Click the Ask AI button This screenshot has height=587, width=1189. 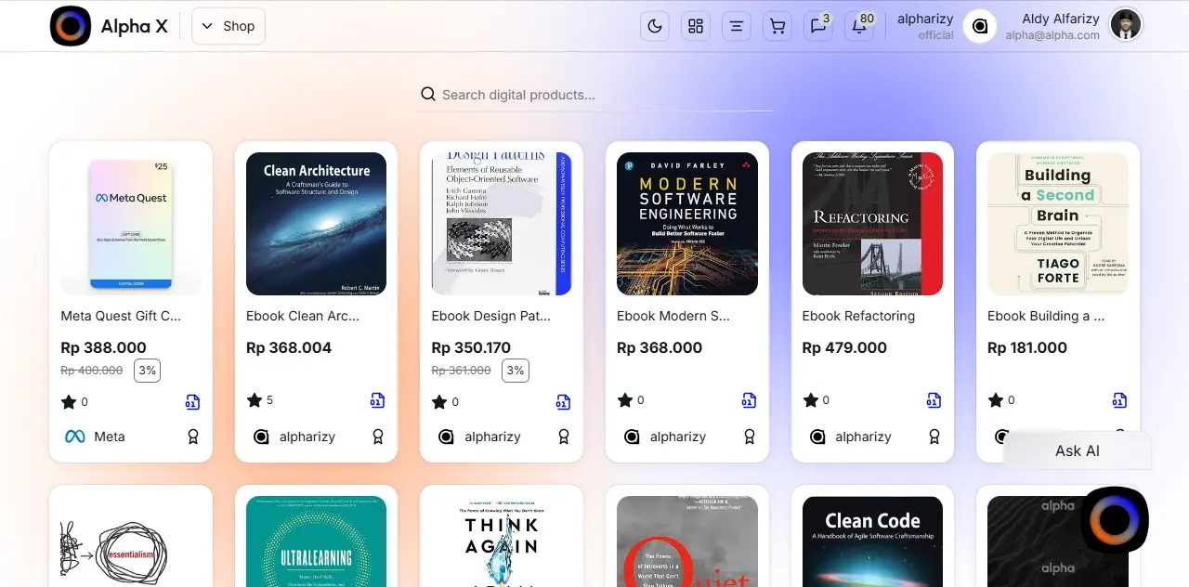click(1077, 450)
